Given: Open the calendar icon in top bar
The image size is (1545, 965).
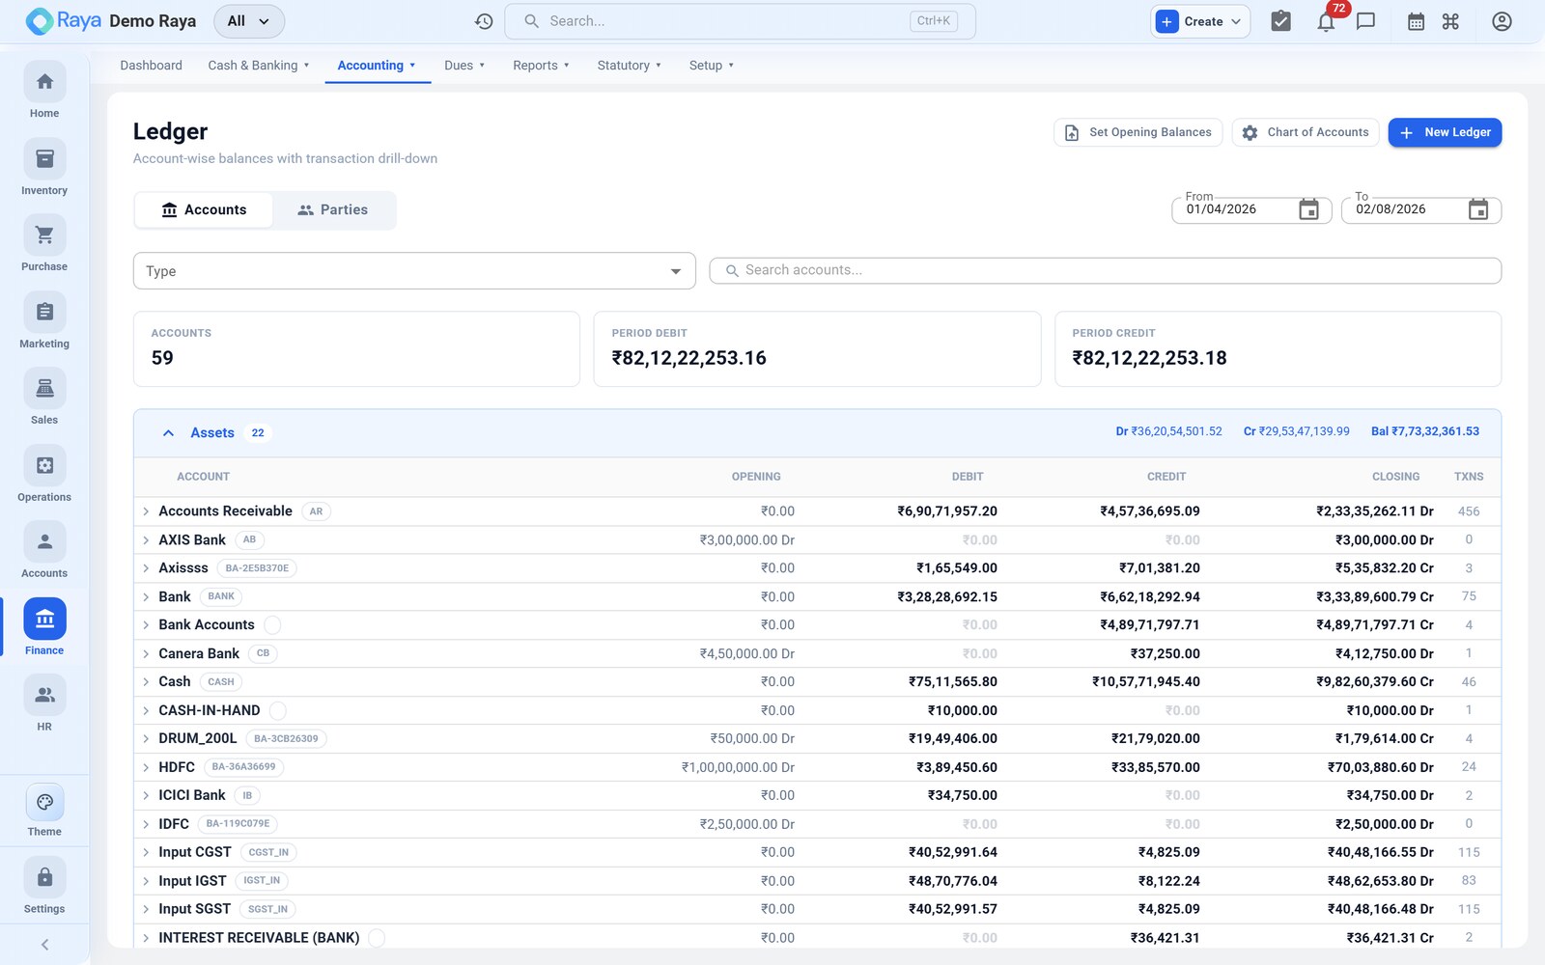Looking at the screenshot, I should tap(1416, 21).
